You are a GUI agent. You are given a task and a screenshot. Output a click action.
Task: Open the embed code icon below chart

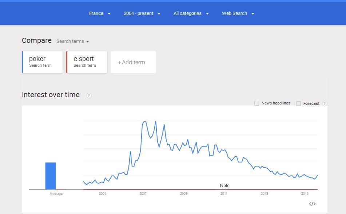click(x=312, y=204)
